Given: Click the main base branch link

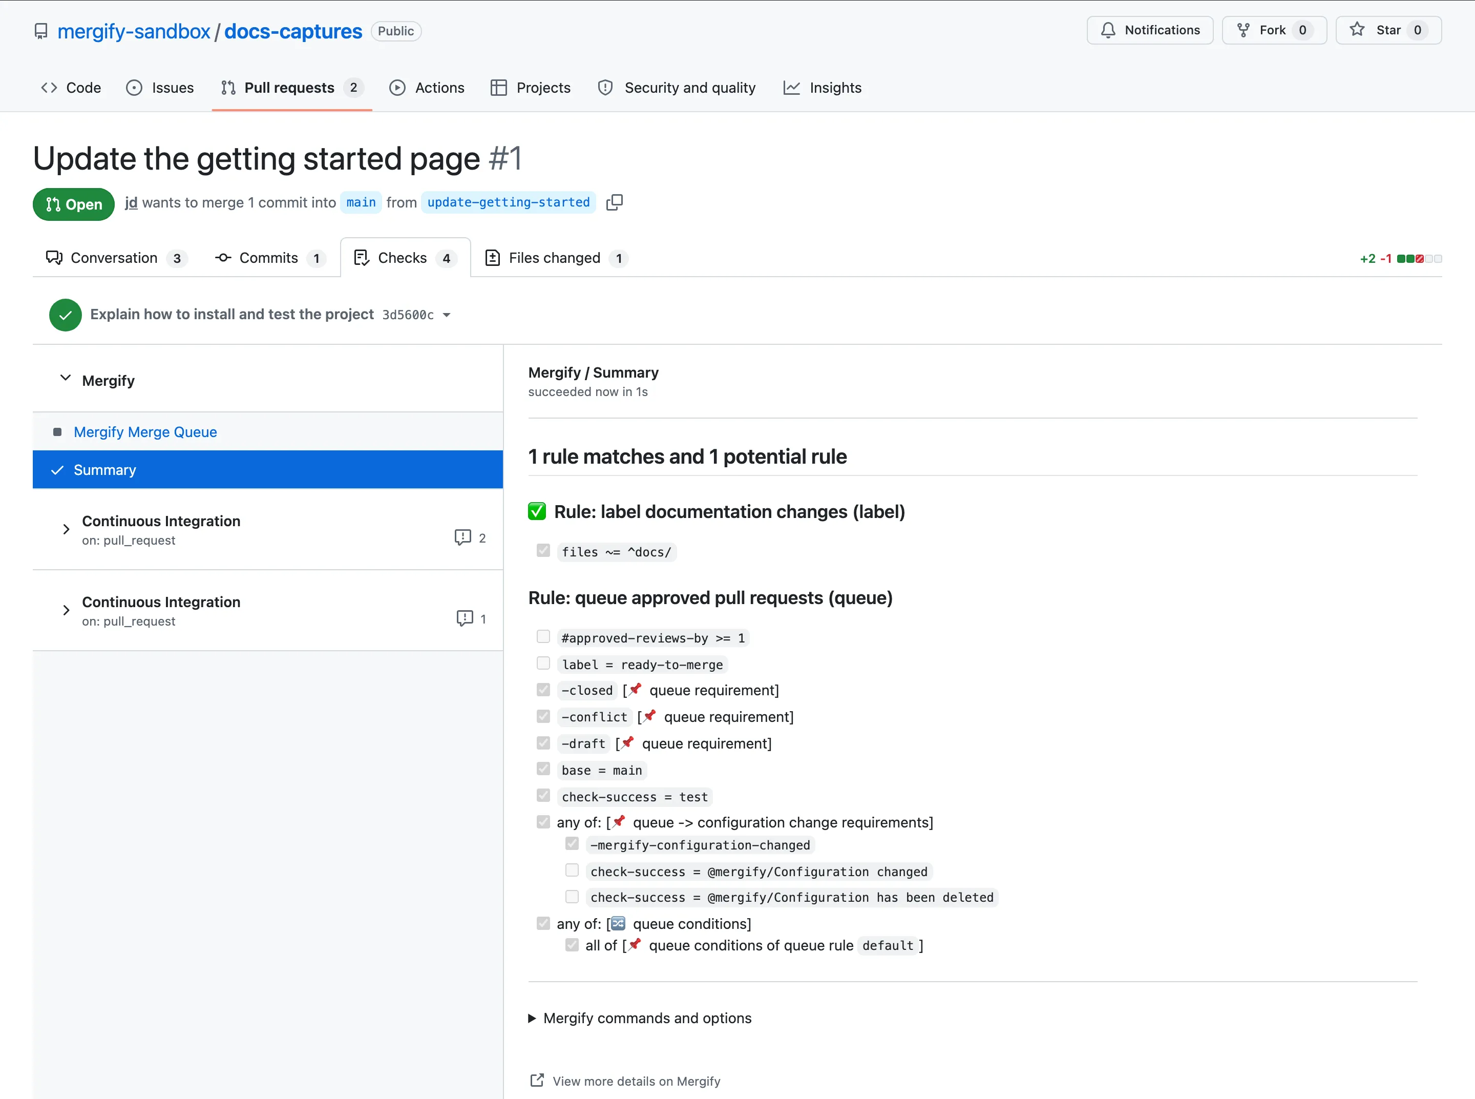Looking at the screenshot, I should coord(361,202).
